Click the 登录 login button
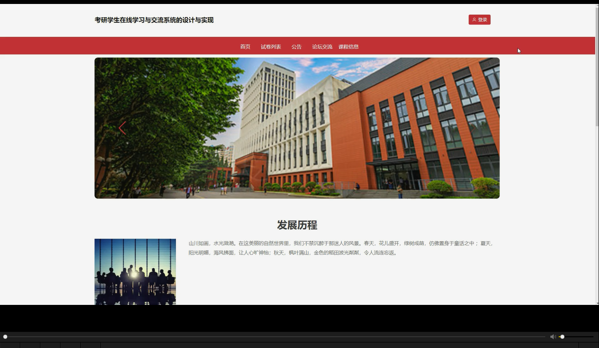 pos(479,20)
